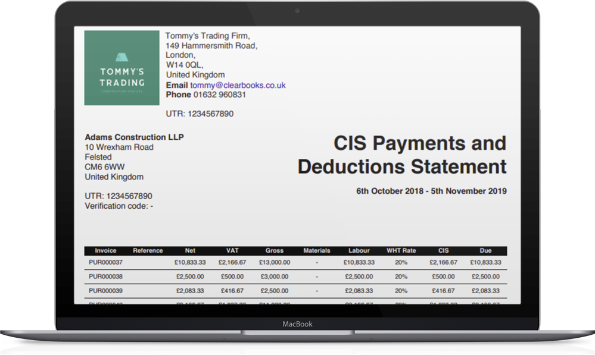The width and height of the screenshot is (595, 355).
Task: Click the Tommy's Trading logo
Action: [122, 67]
